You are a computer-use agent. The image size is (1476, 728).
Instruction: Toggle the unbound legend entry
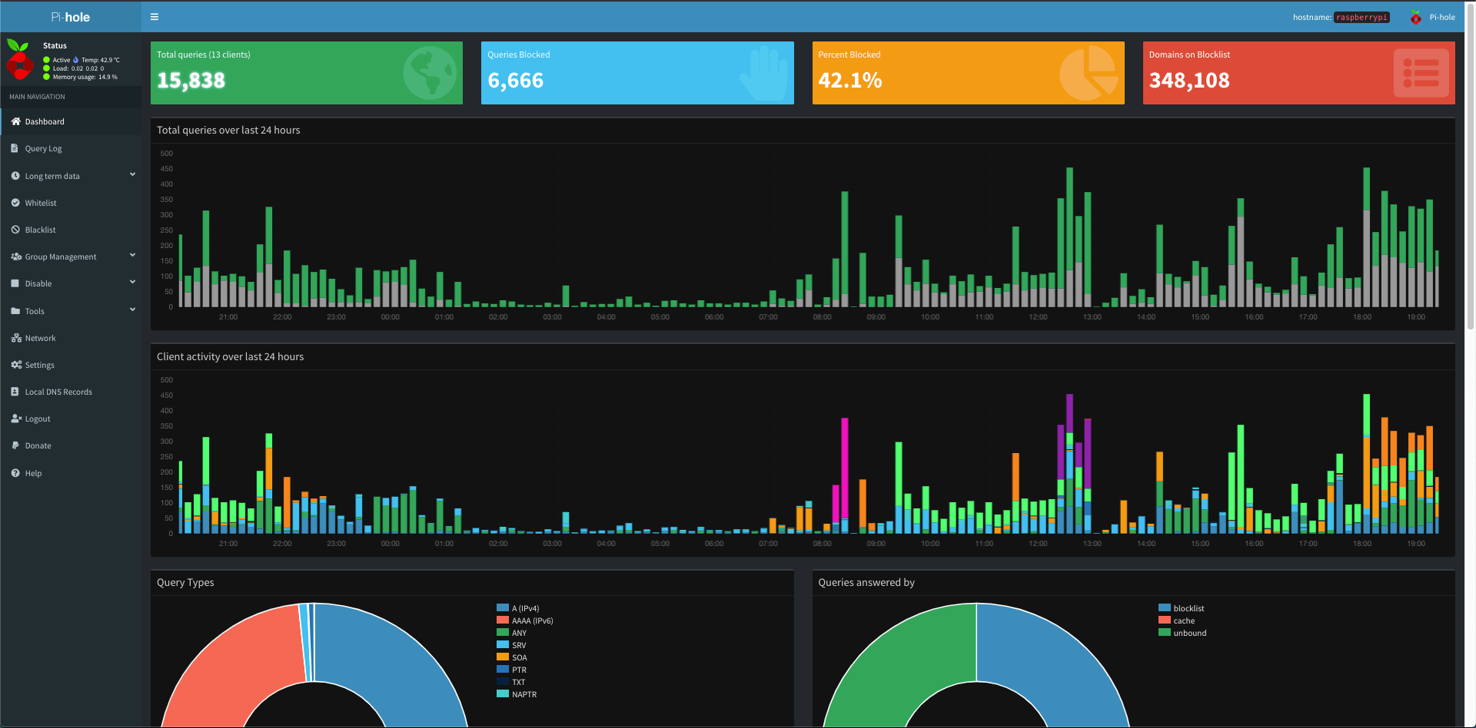(x=1182, y=633)
